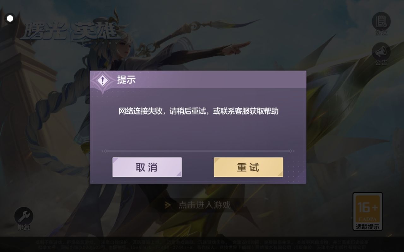Viewport: 404px width, 252px height.
Task: Click the 公告 text label below the megaphone
Action: click(381, 63)
